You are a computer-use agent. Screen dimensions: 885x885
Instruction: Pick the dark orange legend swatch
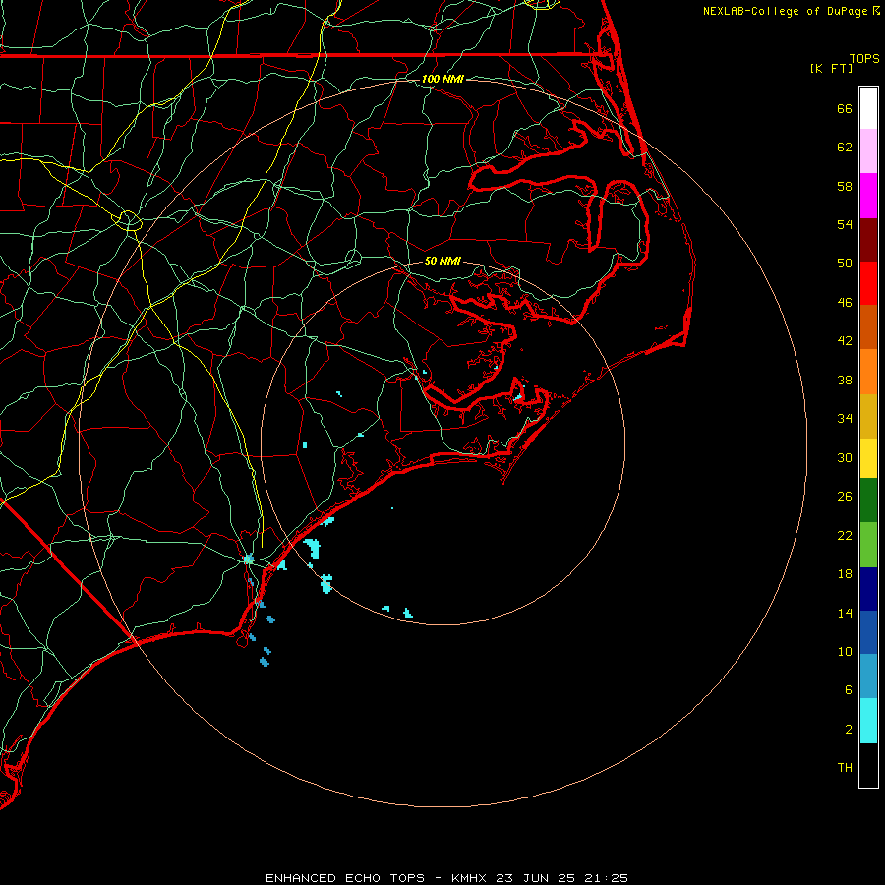[x=868, y=327]
